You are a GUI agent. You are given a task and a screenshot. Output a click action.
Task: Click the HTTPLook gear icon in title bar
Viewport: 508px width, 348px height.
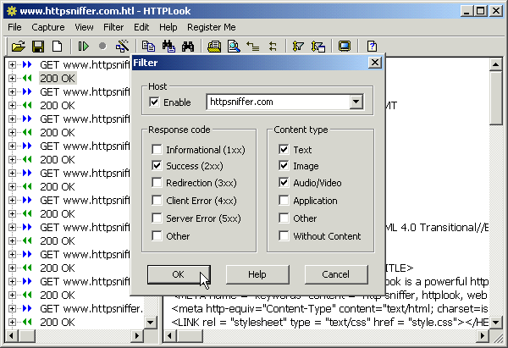coord(12,11)
